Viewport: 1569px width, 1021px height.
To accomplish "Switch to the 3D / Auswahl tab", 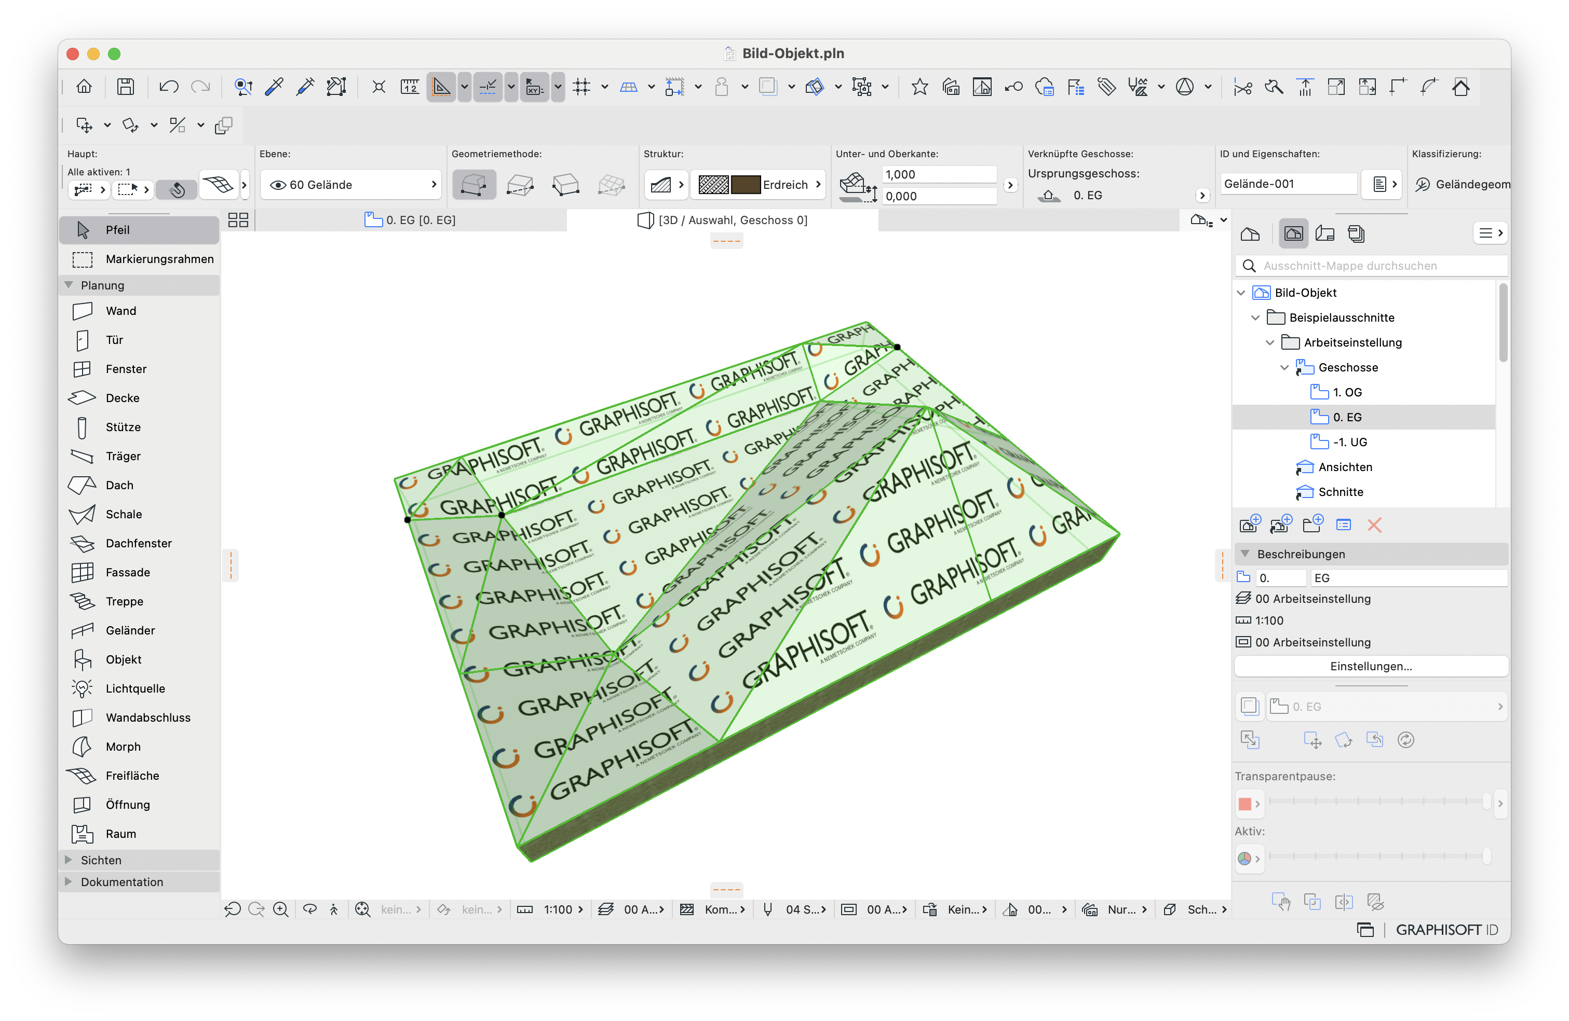I will (723, 220).
